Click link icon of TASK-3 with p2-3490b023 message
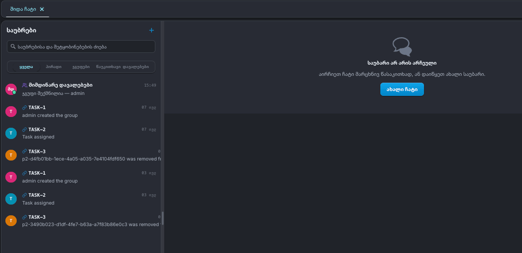Viewport: 522px width, 253px height. click(25, 217)
